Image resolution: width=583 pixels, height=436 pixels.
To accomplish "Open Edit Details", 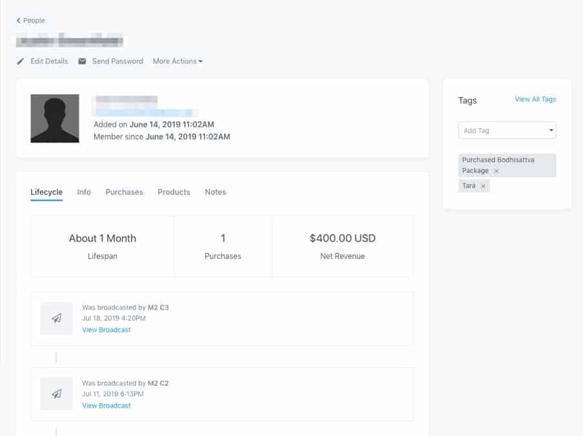I will [49, 62].
